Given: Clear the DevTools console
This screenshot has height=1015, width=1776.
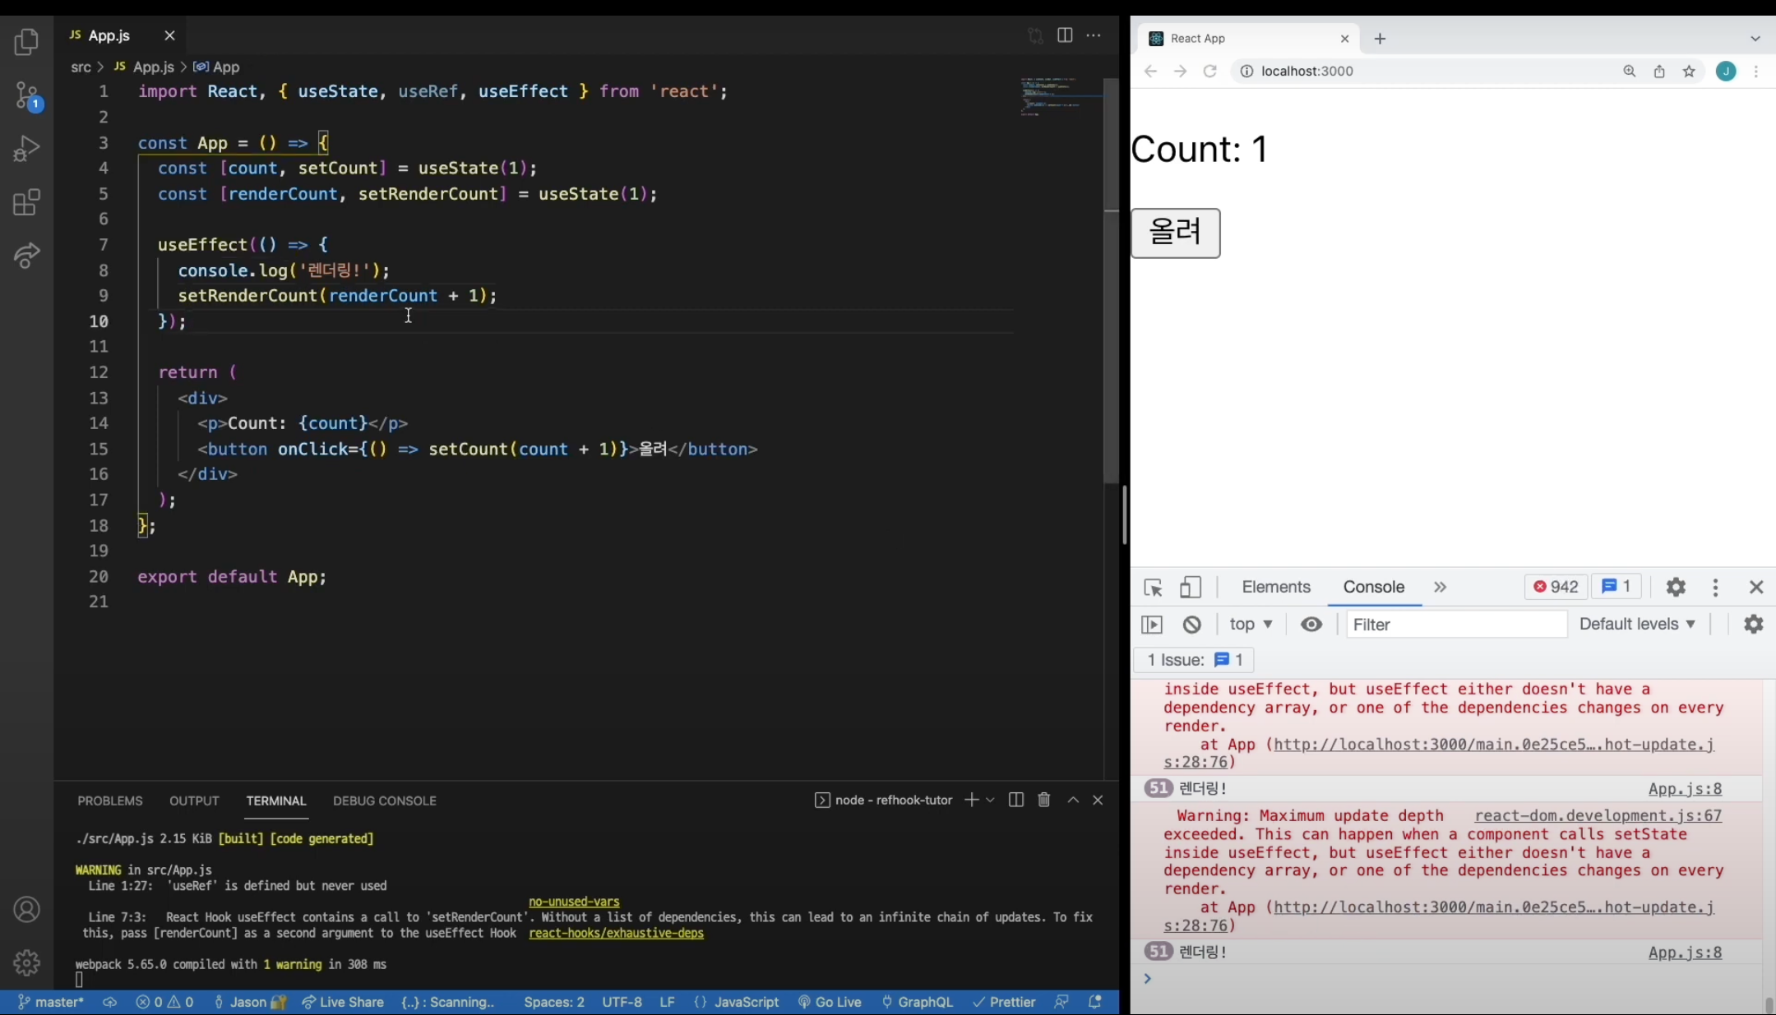Looking at the screenshot, I should tap(1191, 625).
